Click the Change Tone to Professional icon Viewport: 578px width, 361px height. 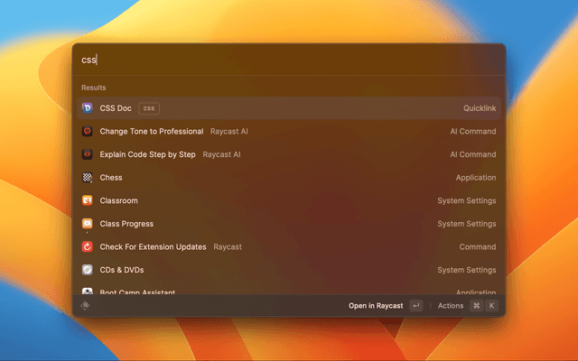tap(87, 132)
